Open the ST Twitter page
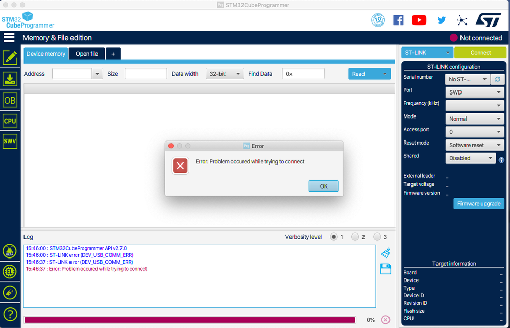Viewport: 510px width, 328px height. click(442, 20)
